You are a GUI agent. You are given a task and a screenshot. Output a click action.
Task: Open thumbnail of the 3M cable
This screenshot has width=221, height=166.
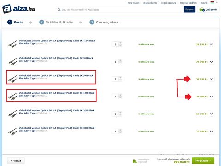click(x=13, y=61)
